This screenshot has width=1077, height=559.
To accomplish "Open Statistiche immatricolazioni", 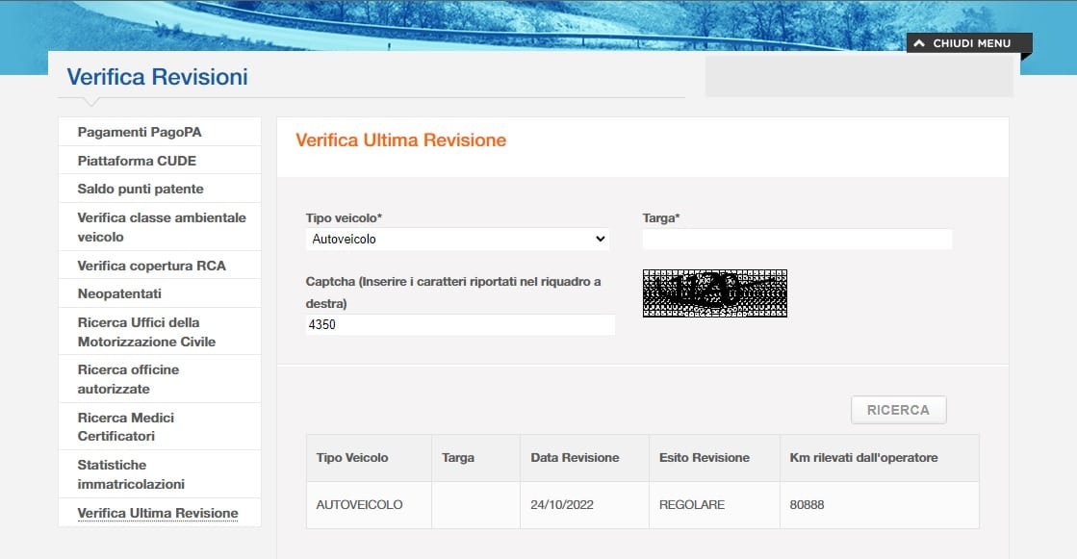I will pyautogui.click(x=160, y=474).
